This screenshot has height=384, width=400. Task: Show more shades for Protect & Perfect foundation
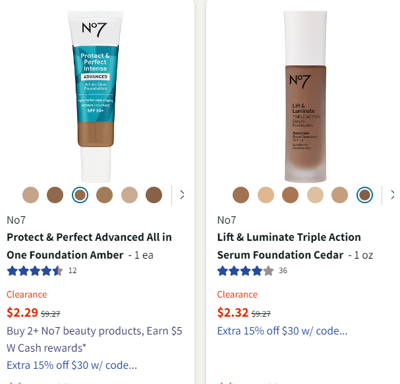[181, 195]
